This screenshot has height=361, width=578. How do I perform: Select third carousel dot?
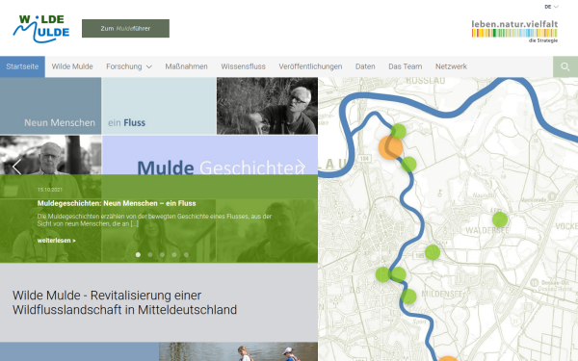[x=162, y=254]
